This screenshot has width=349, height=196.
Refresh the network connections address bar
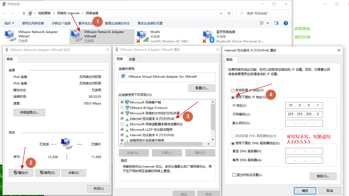[x=229, y=13]
